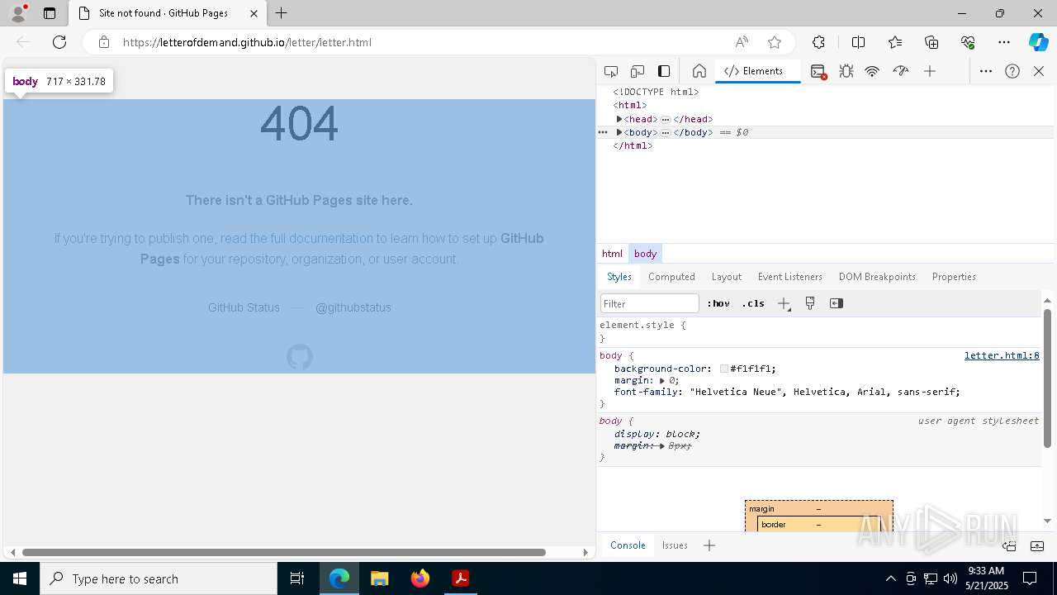Screen dimensions: 1057x595
Task: Open the Layout tab
Action: pyautogui.click(x=727, y=277)
